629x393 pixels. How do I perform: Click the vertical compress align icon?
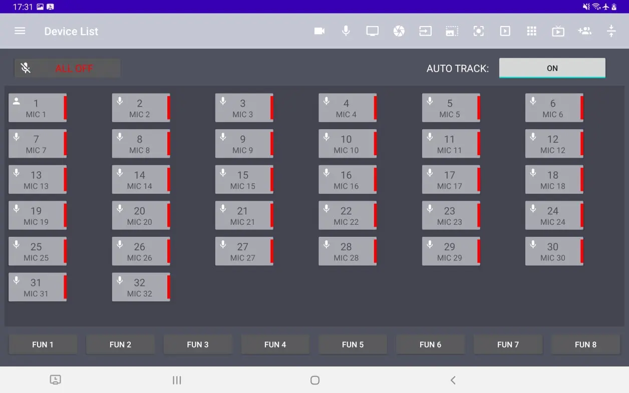tap(611, 31)
